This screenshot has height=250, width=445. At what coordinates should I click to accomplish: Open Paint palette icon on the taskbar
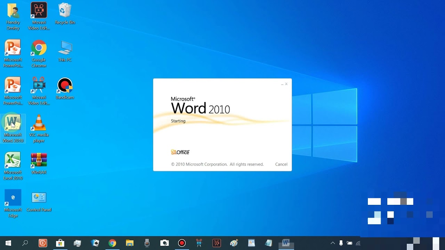point(234,243)
